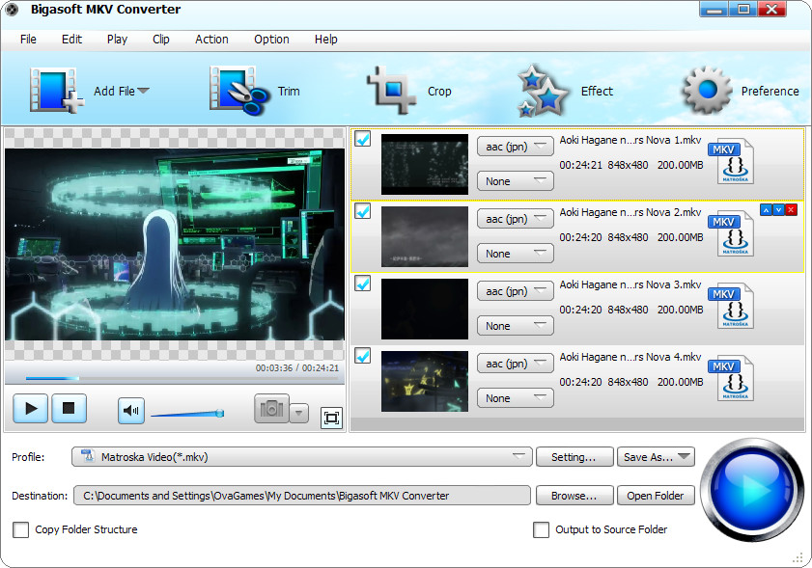Open the Effect stars icon
The height and width of the screenshot is (568, 812).
pyautogui.click(x=544, y=91)
